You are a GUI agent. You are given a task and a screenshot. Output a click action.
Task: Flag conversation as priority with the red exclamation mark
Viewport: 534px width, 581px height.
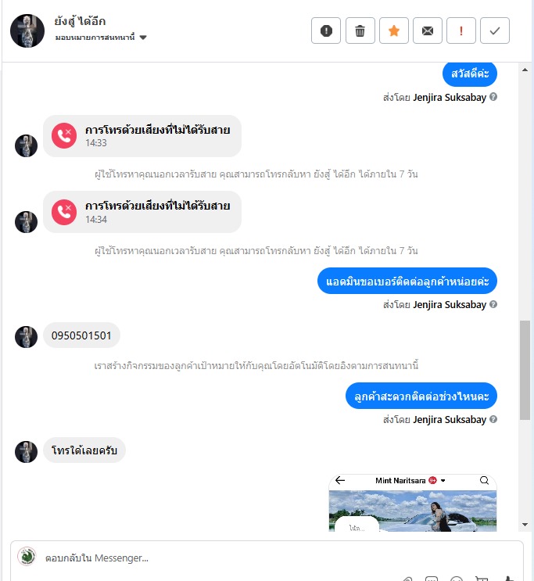(x=461, y=30)
